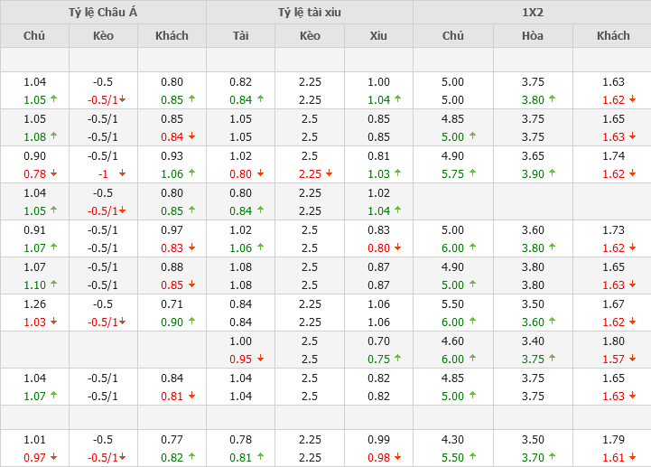Click the green up arrow next to 3.90
This screenshot has height=467, width=651.
[553, 173]
